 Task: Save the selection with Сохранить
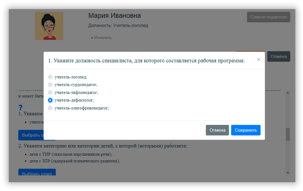point(245,130)
